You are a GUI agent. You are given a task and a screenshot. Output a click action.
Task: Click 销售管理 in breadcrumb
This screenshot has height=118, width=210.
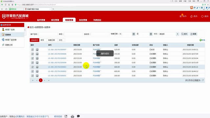click(x=39, y=27)
